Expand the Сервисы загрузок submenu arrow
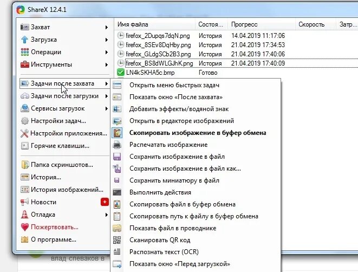This screenshot has height=272, width=358. (106, 108)
